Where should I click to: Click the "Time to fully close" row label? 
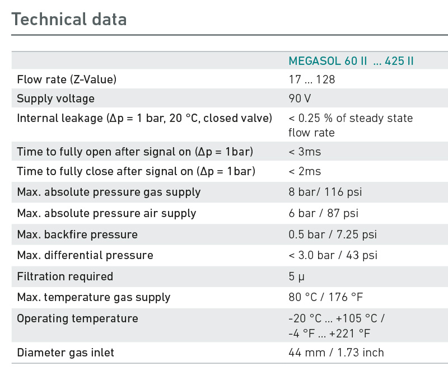coord(135,171)
